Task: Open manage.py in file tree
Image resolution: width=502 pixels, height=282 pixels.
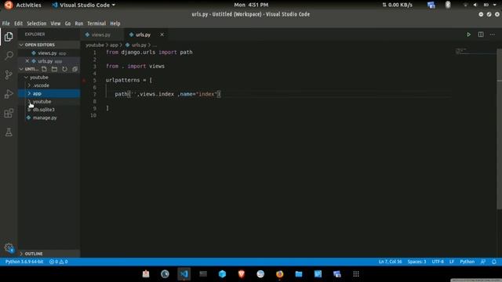Action: click(x=49, y=117)
